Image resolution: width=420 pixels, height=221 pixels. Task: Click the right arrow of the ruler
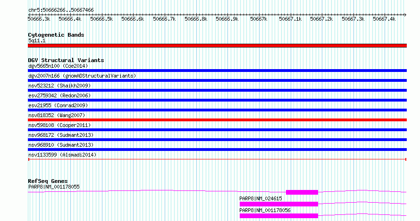(405, 15)
